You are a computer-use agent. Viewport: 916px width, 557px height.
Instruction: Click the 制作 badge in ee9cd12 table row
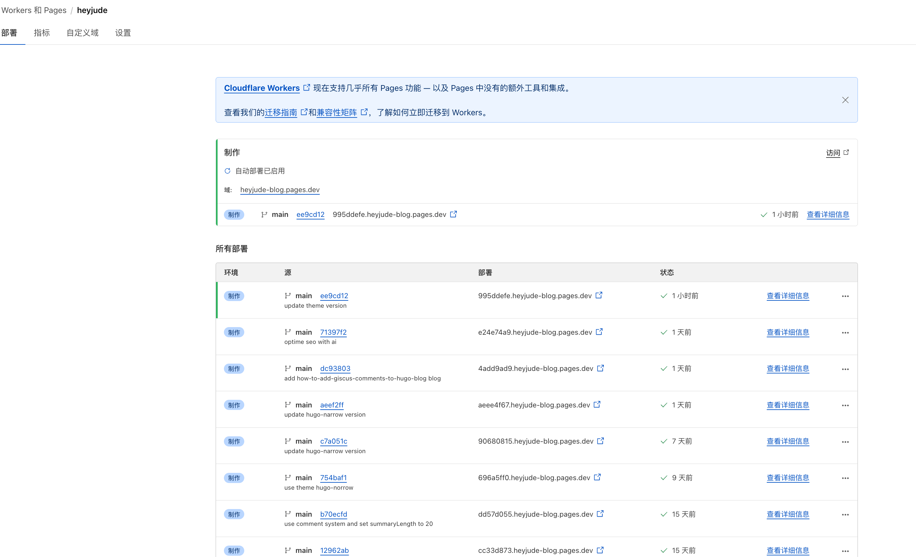[234, 296]
